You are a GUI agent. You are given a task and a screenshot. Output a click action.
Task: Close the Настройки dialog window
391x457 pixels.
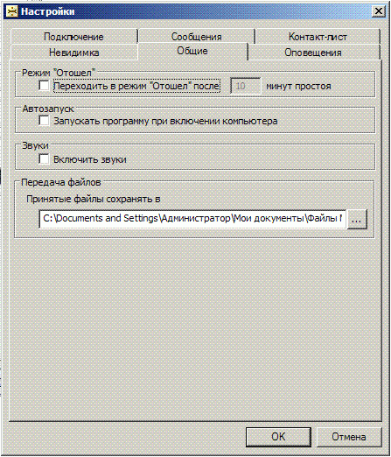378,11
